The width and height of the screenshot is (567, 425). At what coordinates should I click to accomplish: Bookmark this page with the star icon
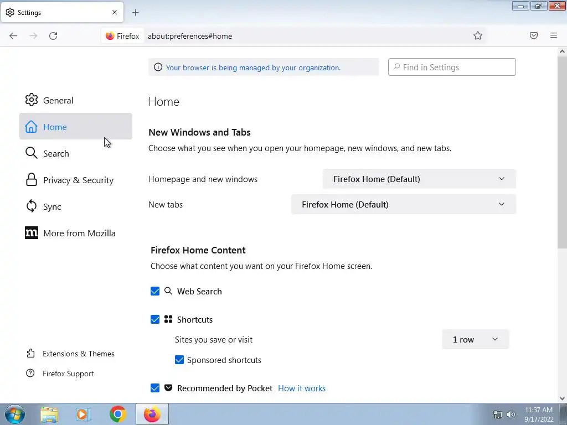478,35
